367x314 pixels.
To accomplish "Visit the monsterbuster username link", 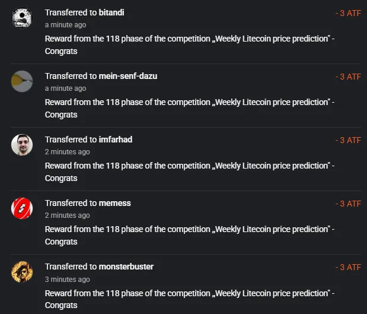I will point(126,267).
